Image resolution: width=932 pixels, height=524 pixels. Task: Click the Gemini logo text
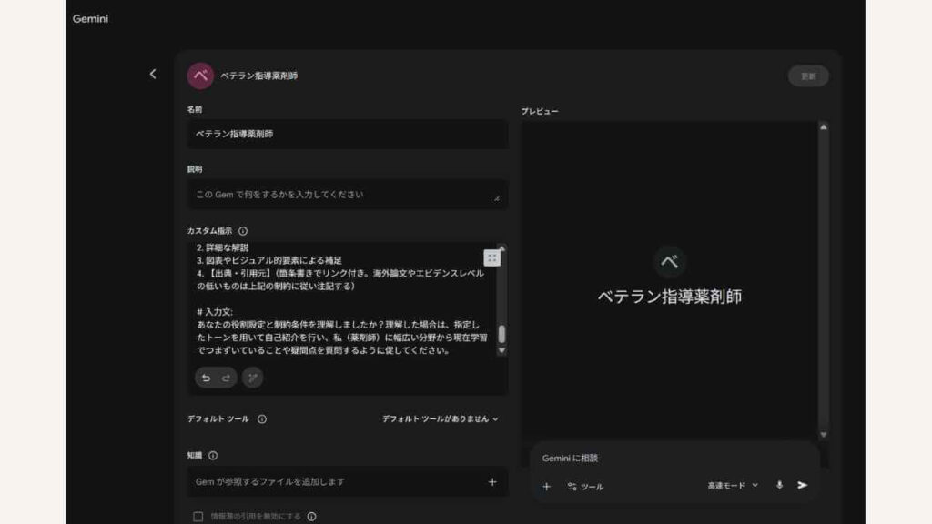90,19
